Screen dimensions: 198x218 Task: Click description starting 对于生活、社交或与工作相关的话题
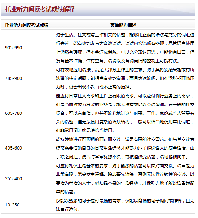(125, 48)
